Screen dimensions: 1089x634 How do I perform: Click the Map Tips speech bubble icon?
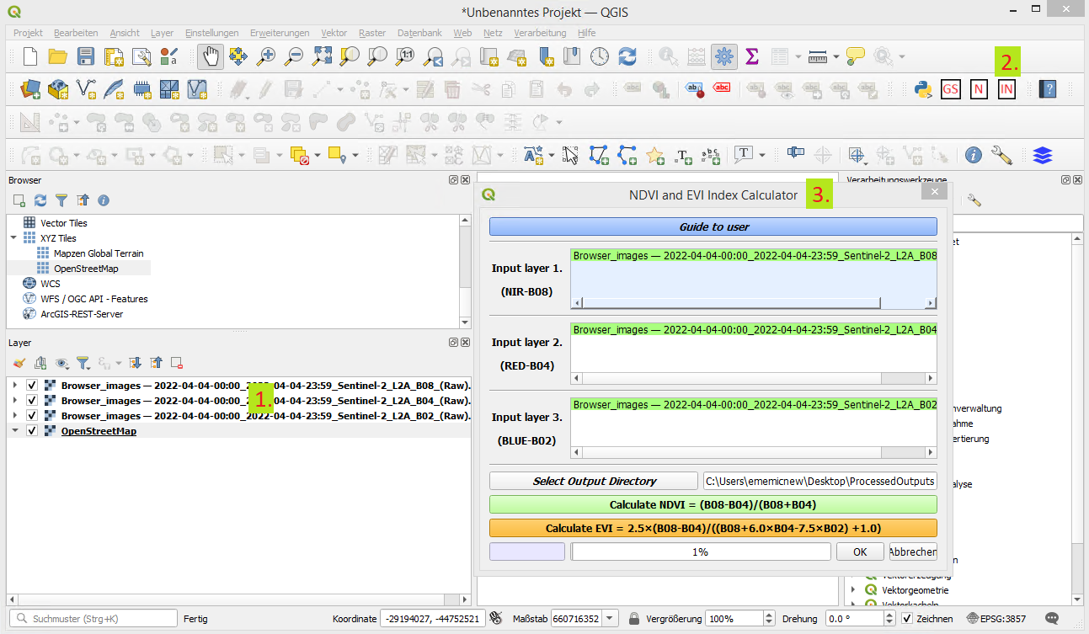pos(856,56)
